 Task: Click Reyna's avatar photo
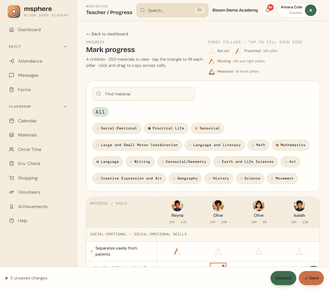(177, 206)
